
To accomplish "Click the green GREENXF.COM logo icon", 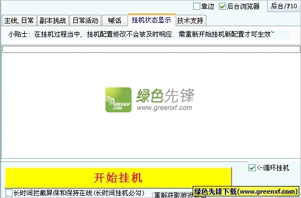I will [118, 100].
